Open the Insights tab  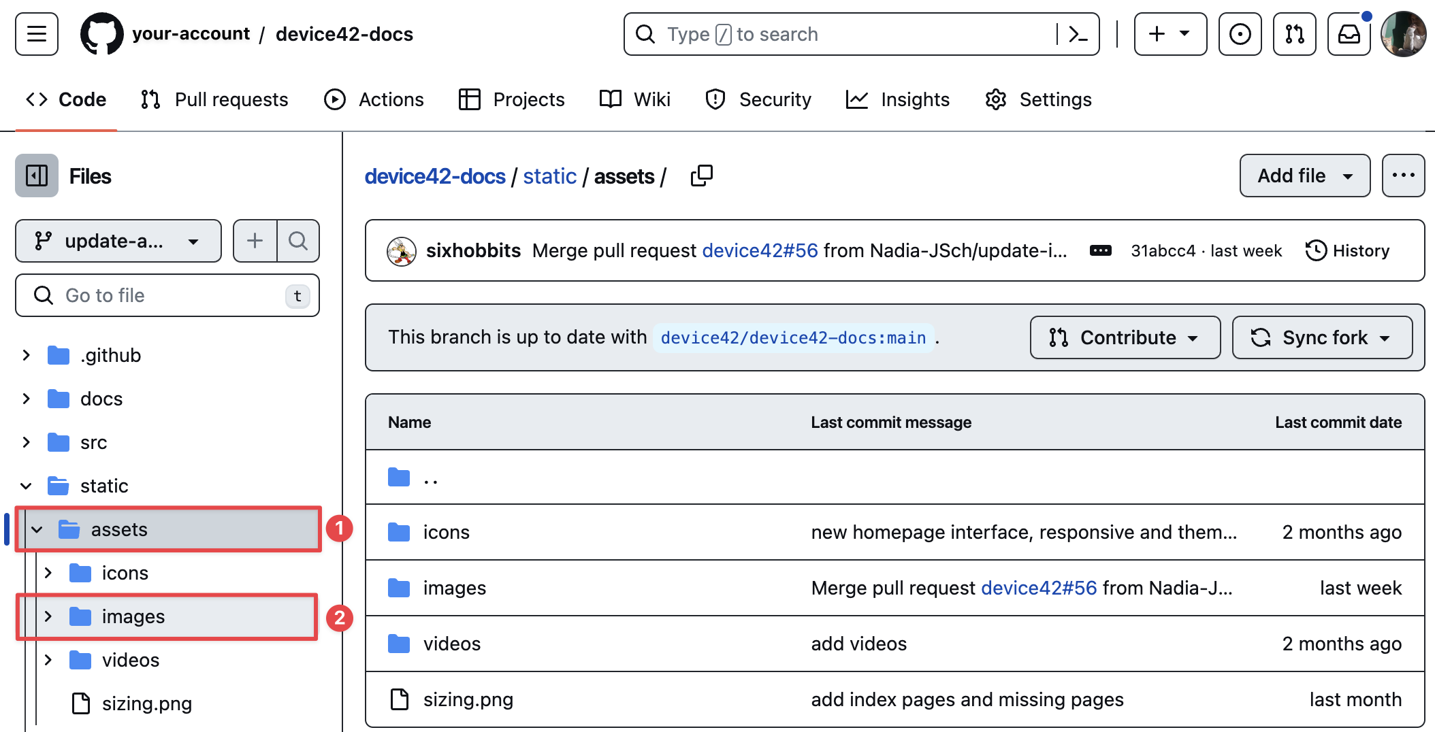pyautogui.click(x=898, y=99)
